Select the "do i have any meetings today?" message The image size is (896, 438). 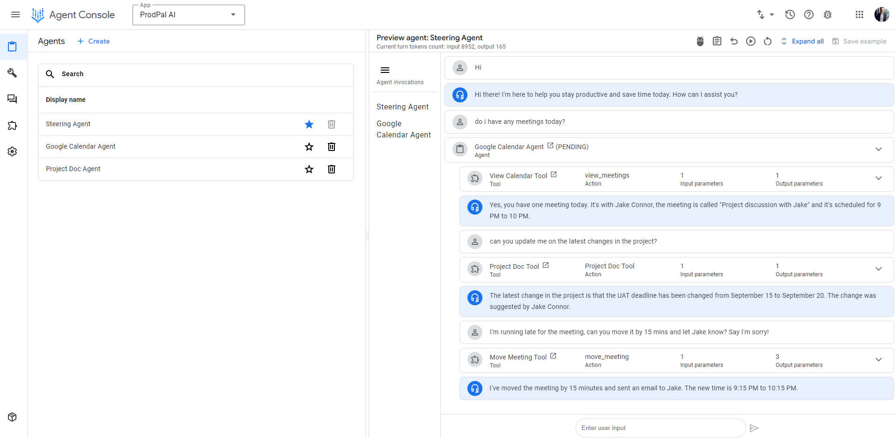[669, 122]
